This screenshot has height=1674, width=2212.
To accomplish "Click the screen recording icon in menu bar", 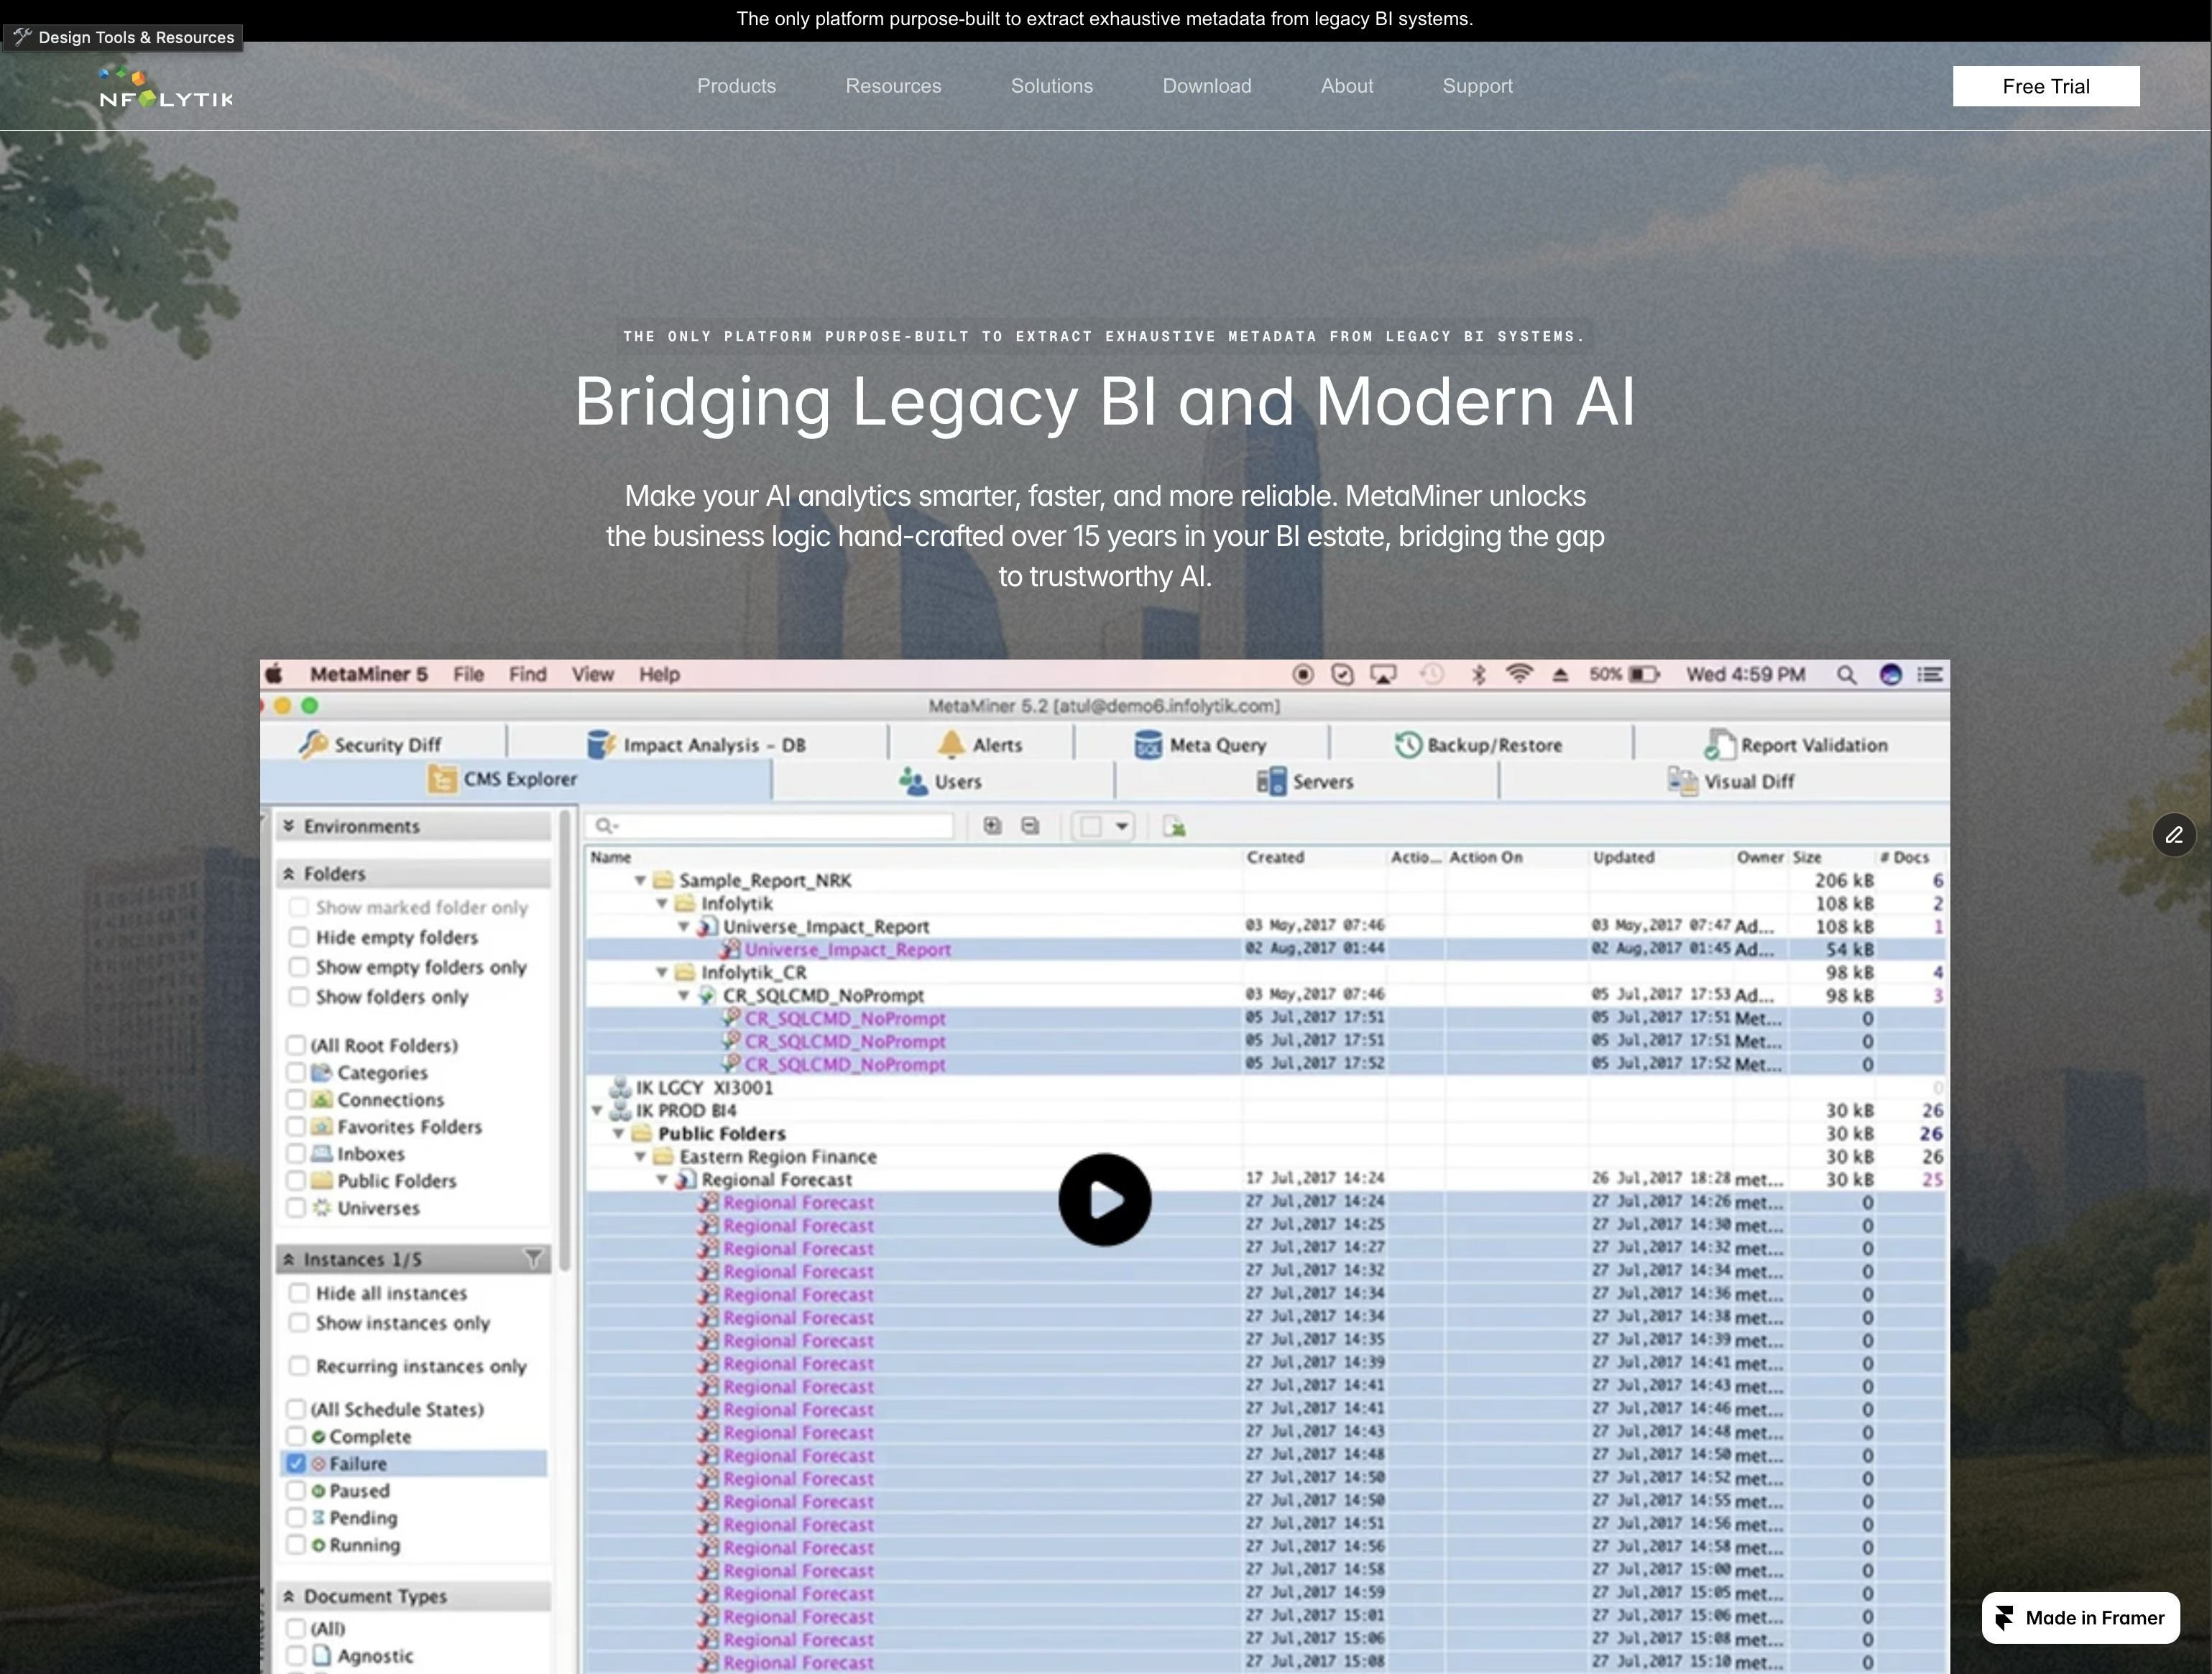I will tap(1303, 675).
